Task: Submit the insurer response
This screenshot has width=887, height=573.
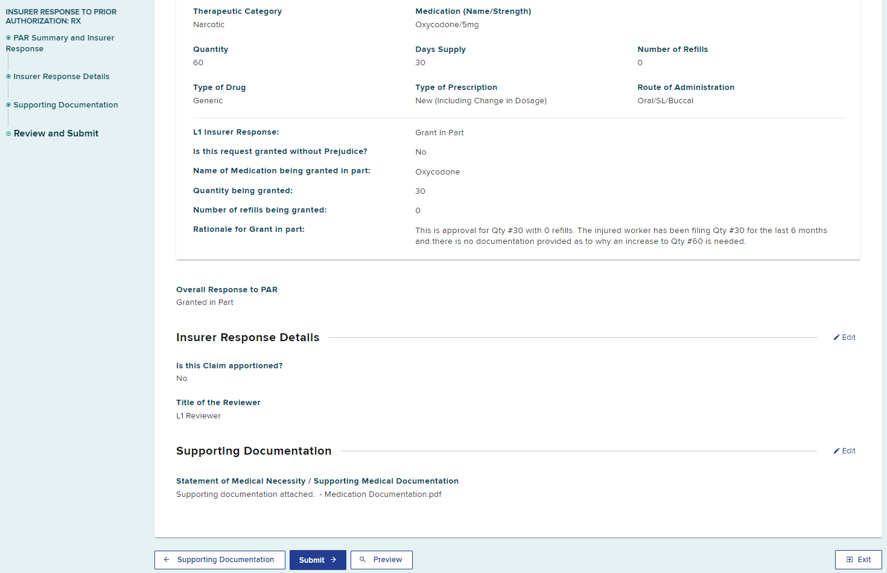Action: point(317,560)
